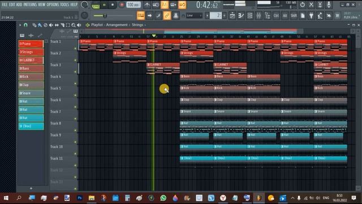Open the pattern selector number field

click(216, 15)
